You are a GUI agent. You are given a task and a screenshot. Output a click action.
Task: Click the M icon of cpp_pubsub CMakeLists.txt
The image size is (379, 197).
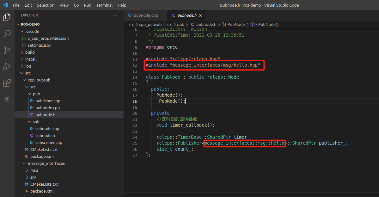click(27, 150)
